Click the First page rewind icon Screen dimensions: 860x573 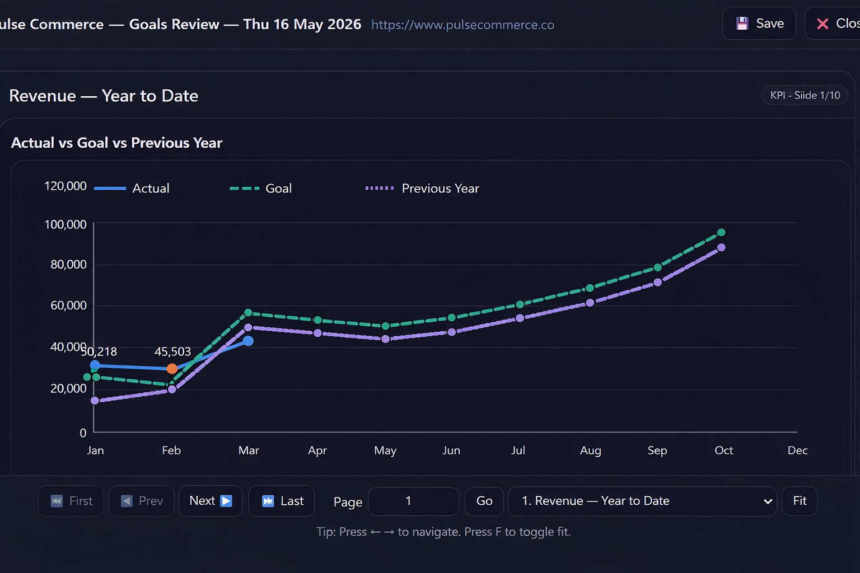pos(57,501)
